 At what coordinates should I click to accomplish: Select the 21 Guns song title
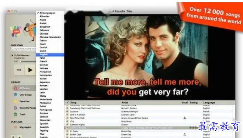pos(74,131)
